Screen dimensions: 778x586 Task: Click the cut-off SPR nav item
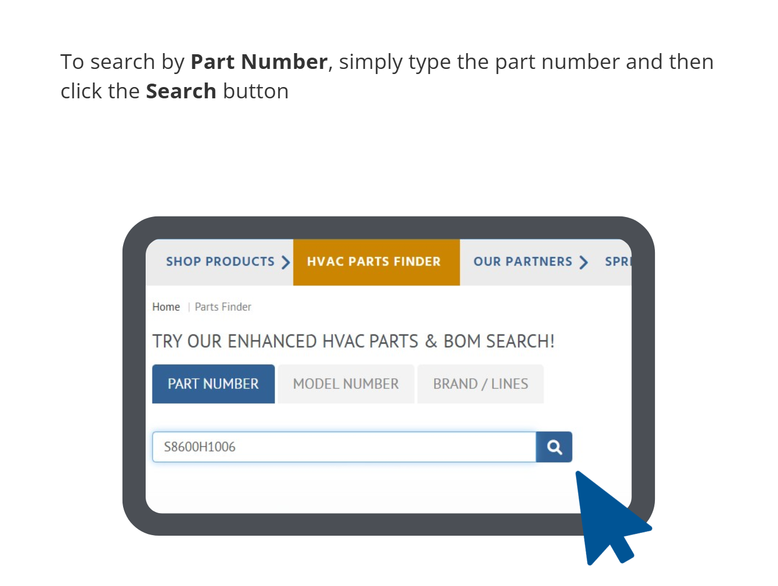click(x=617, y=262)
